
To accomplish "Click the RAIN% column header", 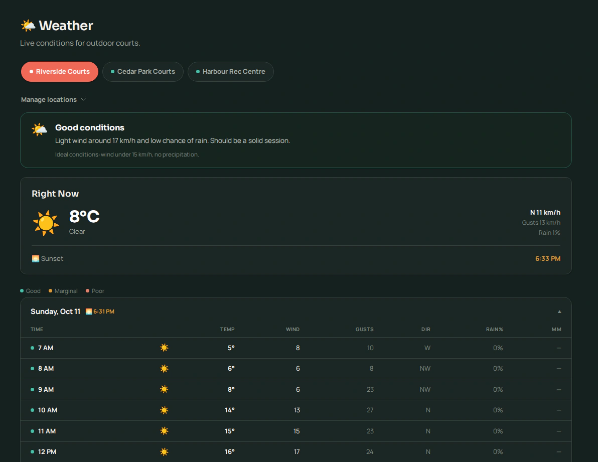I will (494, 330).
